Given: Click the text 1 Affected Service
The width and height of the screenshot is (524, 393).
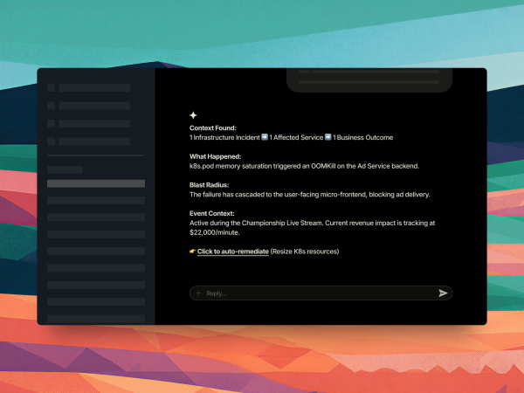Looking at the screenshot, I should 296,137.
